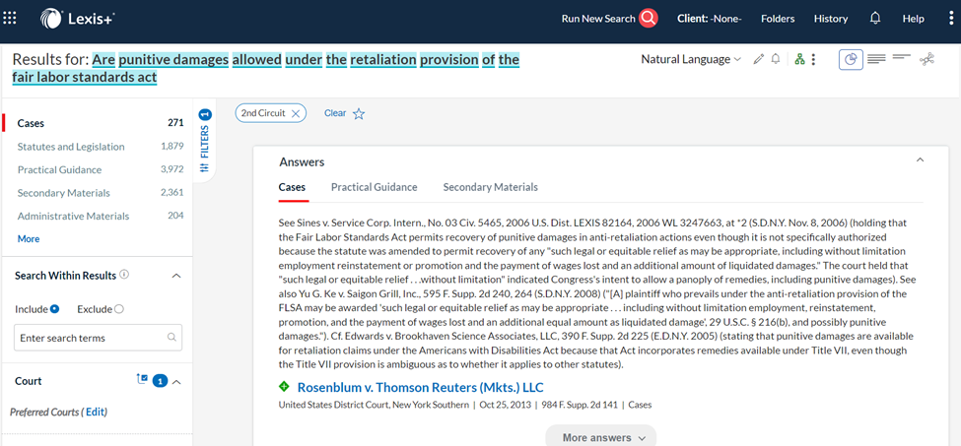Click the magnifier inside search terms box
The width and height of the screenshot is (961, 446).
172,337
